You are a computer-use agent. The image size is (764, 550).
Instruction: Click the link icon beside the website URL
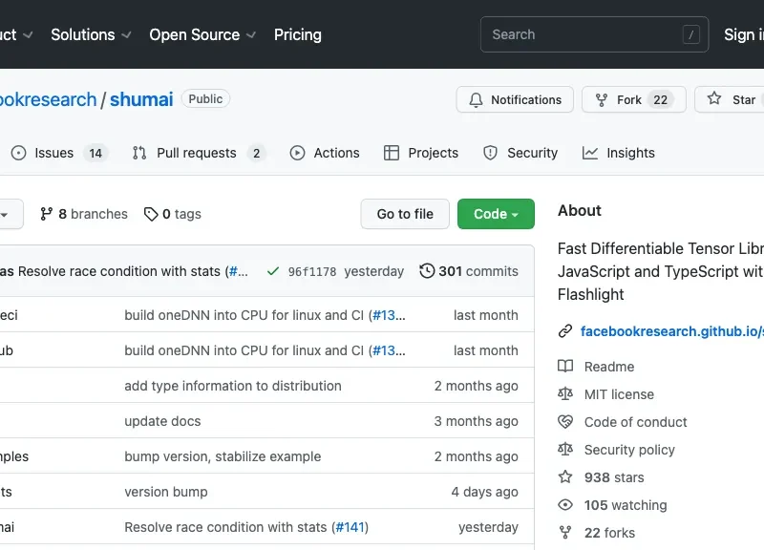pos(565,331)
